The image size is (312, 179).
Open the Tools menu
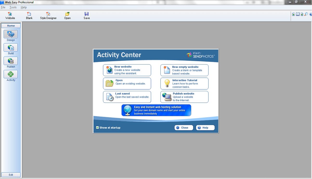coord(13,7)
